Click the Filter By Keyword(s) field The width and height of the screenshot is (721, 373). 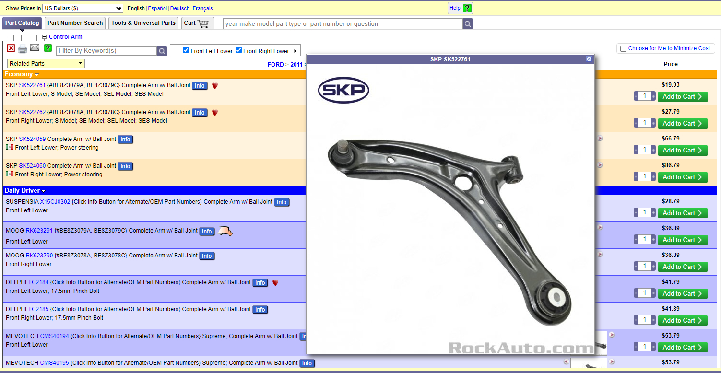point(106,51)
